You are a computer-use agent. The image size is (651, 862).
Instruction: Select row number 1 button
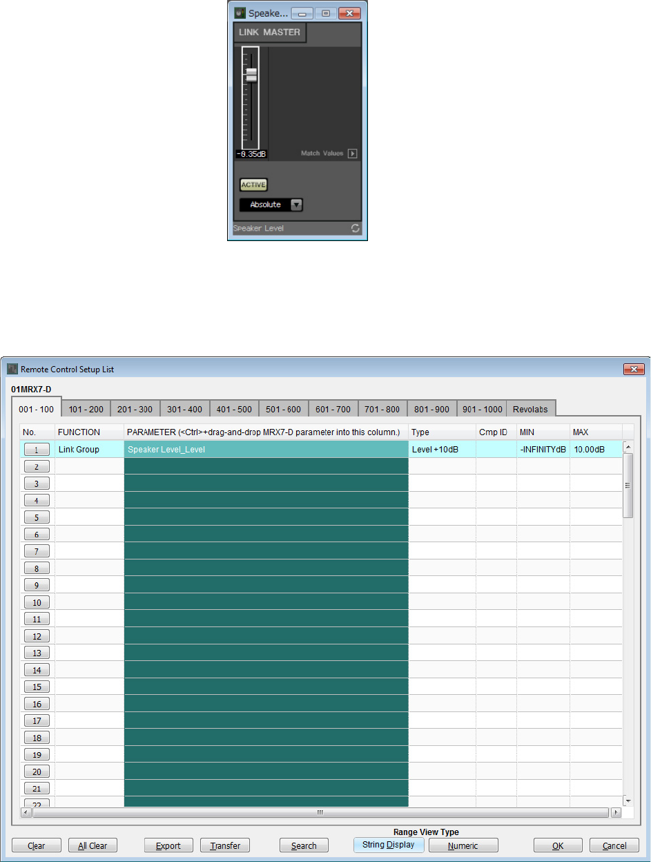[37, 450]
